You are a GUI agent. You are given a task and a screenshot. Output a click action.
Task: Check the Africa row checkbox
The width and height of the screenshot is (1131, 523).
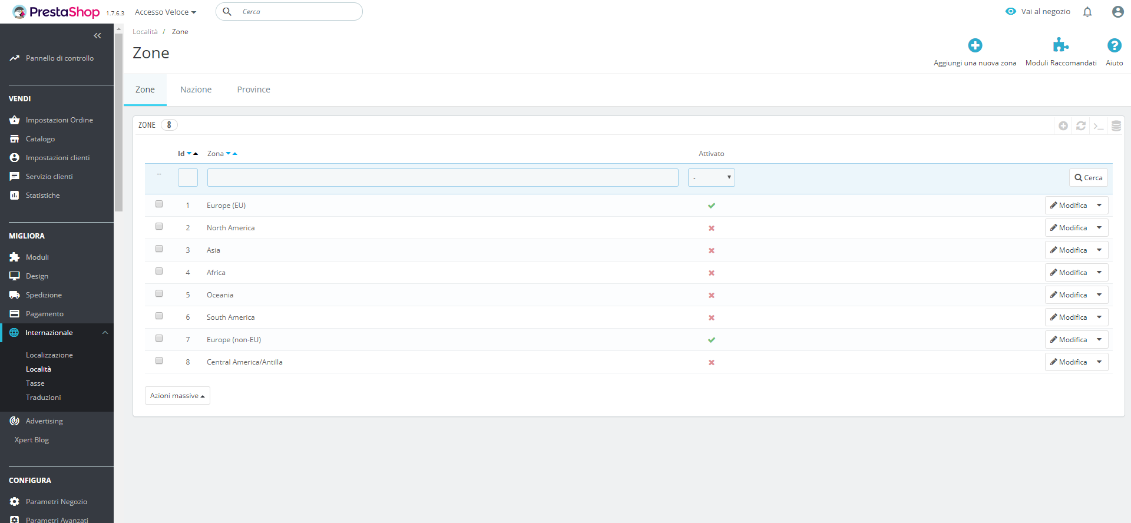159,271
